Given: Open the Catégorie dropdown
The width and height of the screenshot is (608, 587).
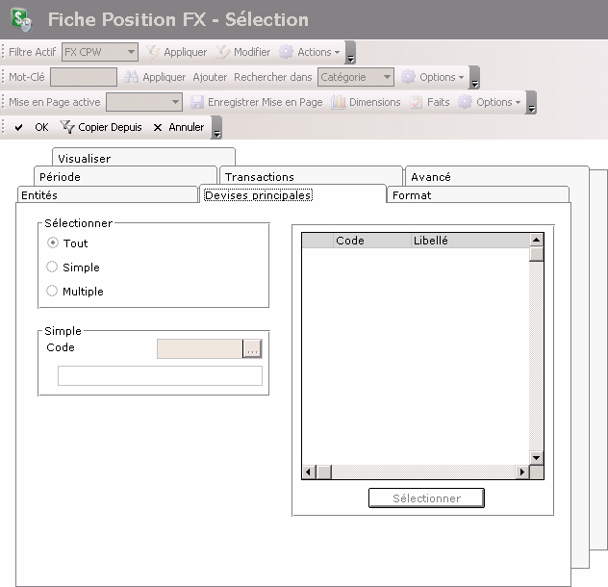Looking at the screenshot, I should [x=386, y=77].
